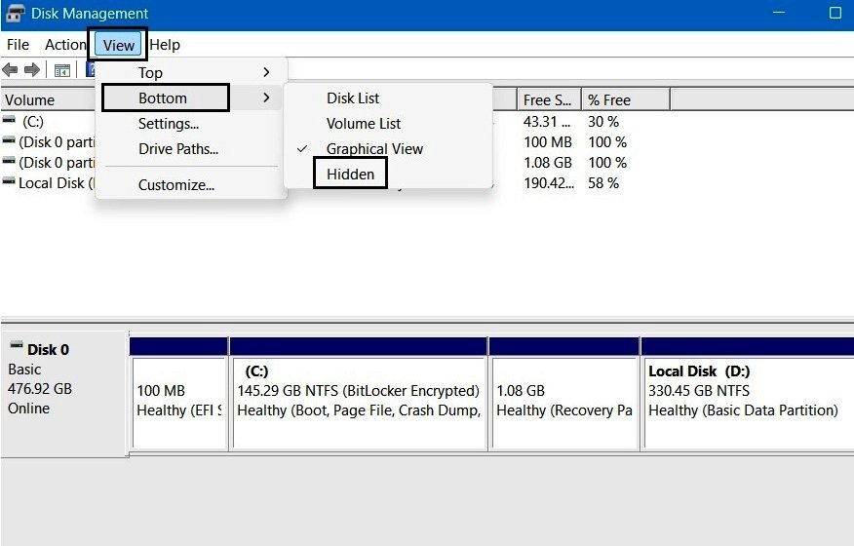Click the 100 MB free space value in list
Image resolution: width=854 pixels, height=546 pixels.
547,142
